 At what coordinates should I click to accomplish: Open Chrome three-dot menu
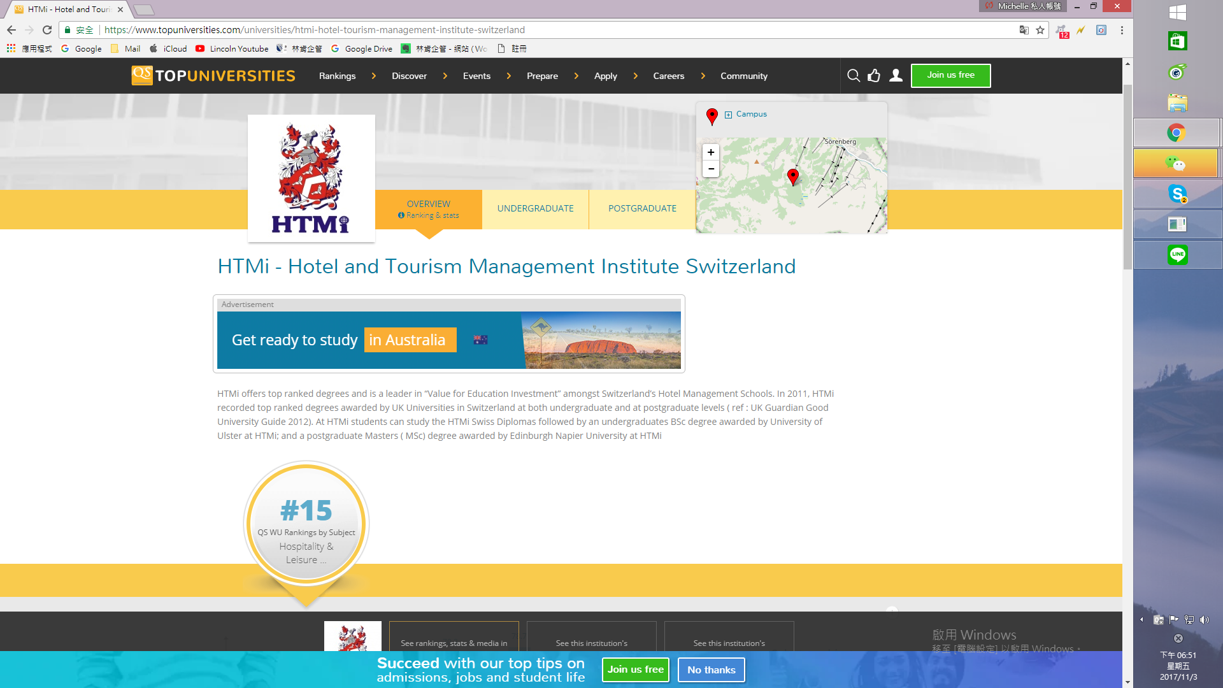1122,30
